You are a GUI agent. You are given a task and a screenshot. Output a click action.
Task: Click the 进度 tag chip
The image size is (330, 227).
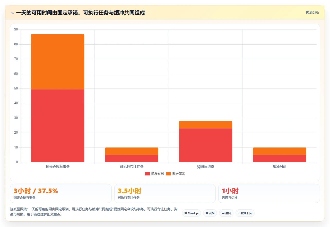(x=226, y=213)
